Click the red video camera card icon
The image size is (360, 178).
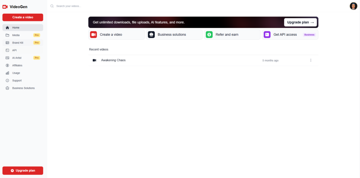[94, 35]
